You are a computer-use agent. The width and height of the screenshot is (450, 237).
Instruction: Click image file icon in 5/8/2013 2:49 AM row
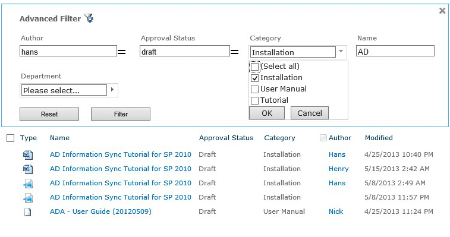[28, 184]
